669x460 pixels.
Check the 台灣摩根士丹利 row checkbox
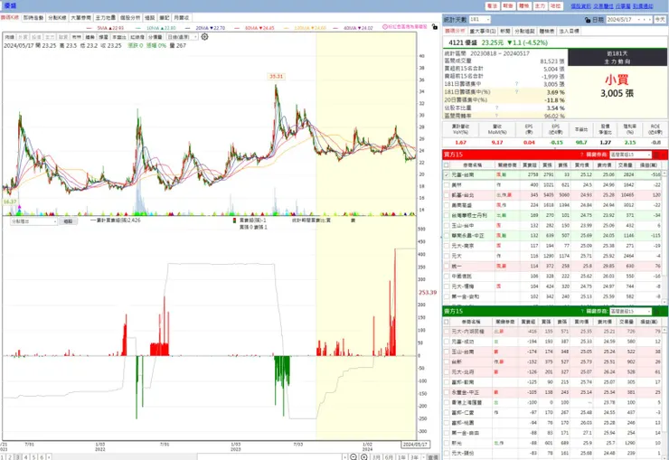[447, 215]
